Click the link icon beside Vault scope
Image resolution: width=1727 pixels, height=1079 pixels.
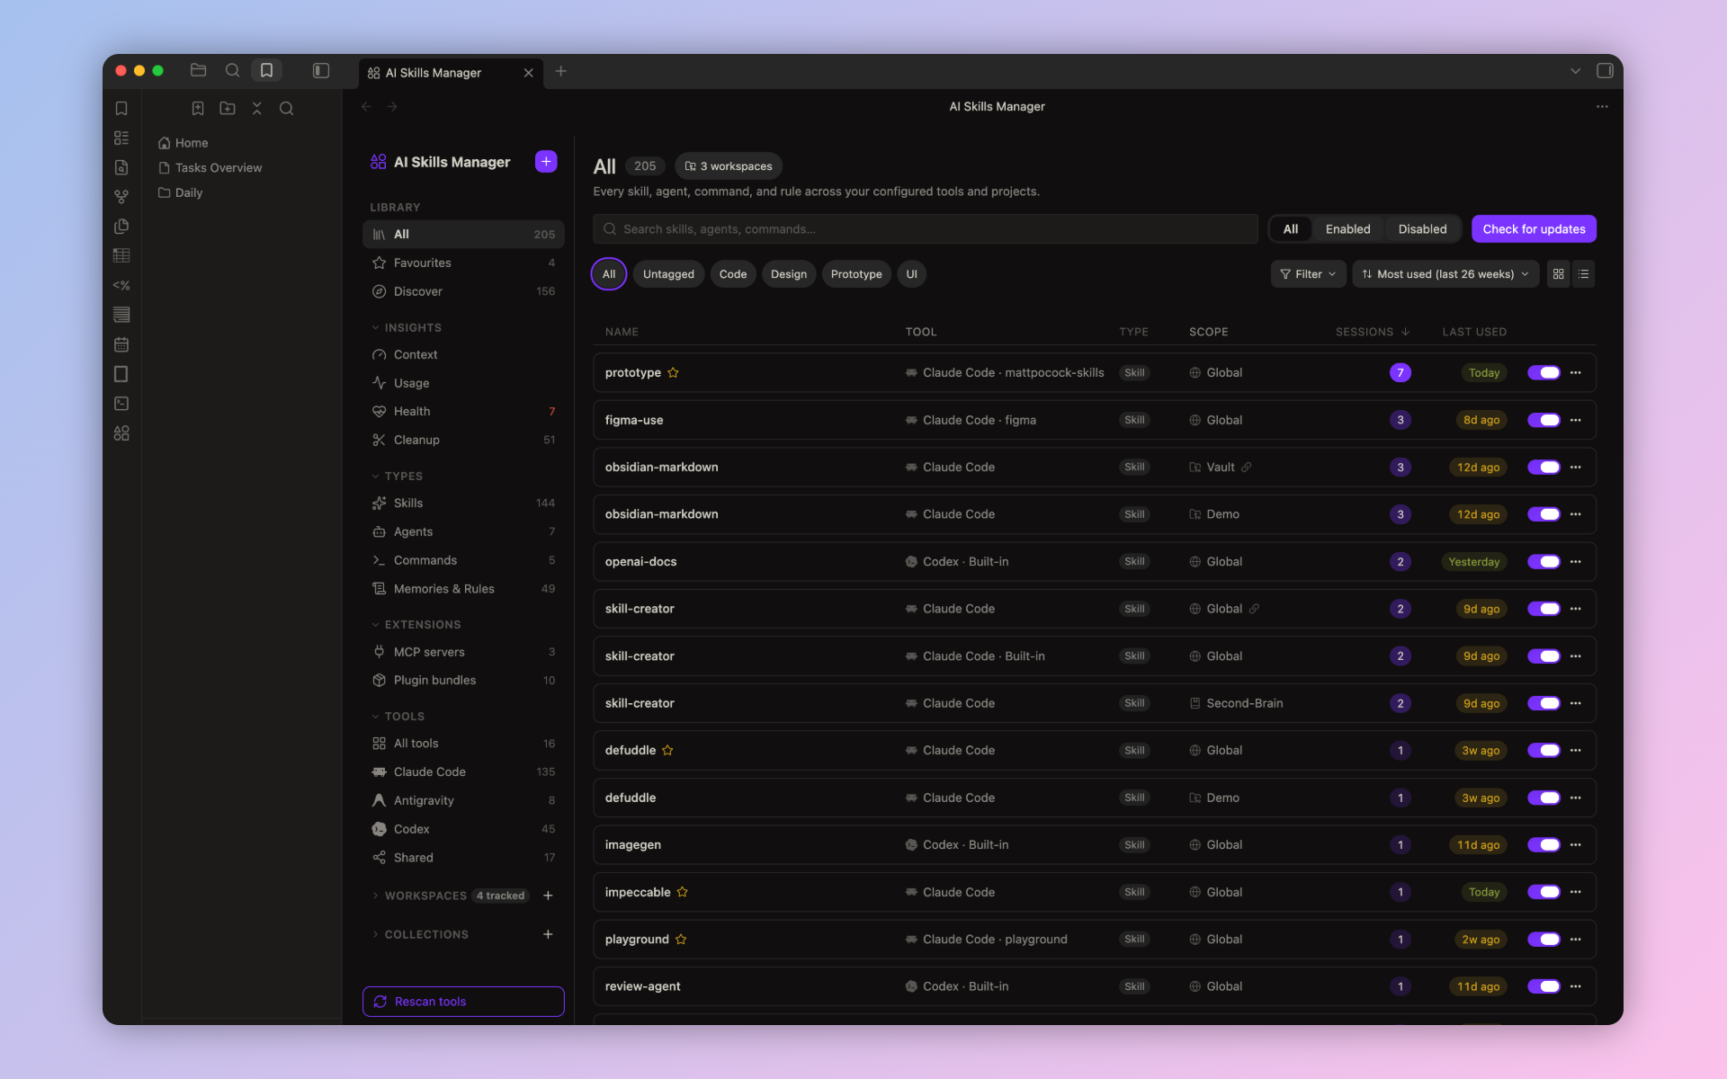[1247, 467]
